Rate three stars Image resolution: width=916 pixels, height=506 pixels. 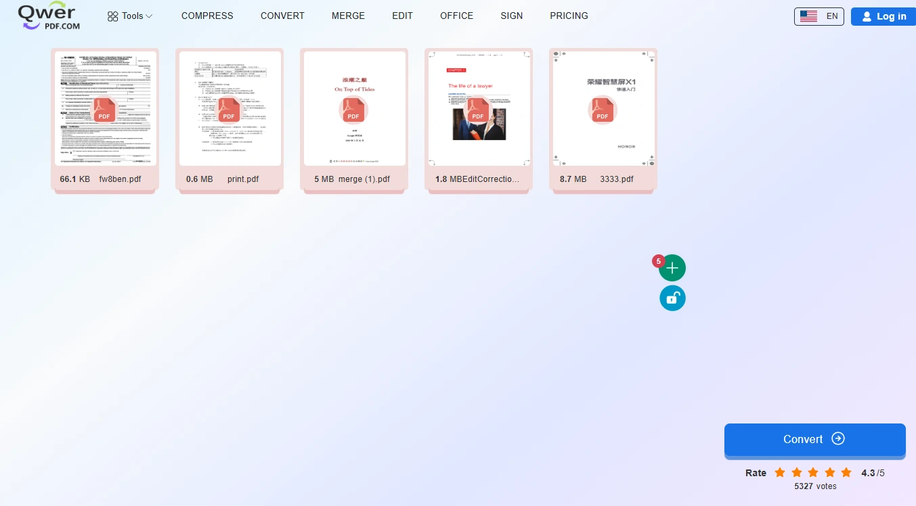(x=813, y=472)
